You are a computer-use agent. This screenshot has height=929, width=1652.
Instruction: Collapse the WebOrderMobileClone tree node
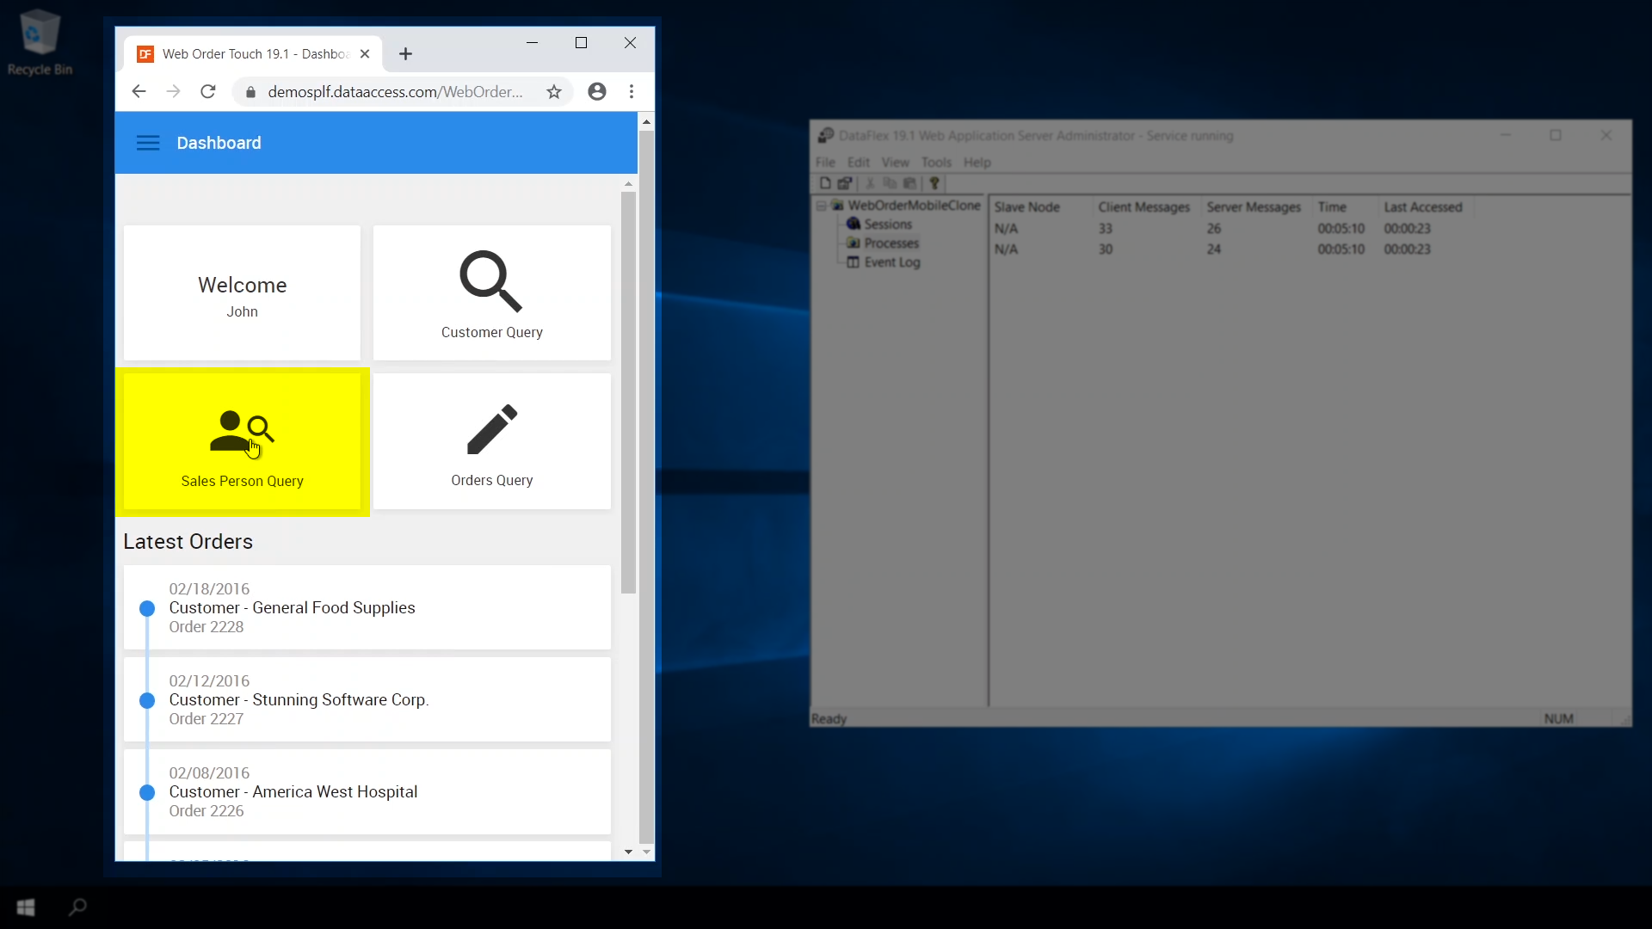(x=821, y=206)
